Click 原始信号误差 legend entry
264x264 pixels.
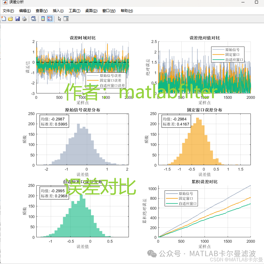pos(111,75)
